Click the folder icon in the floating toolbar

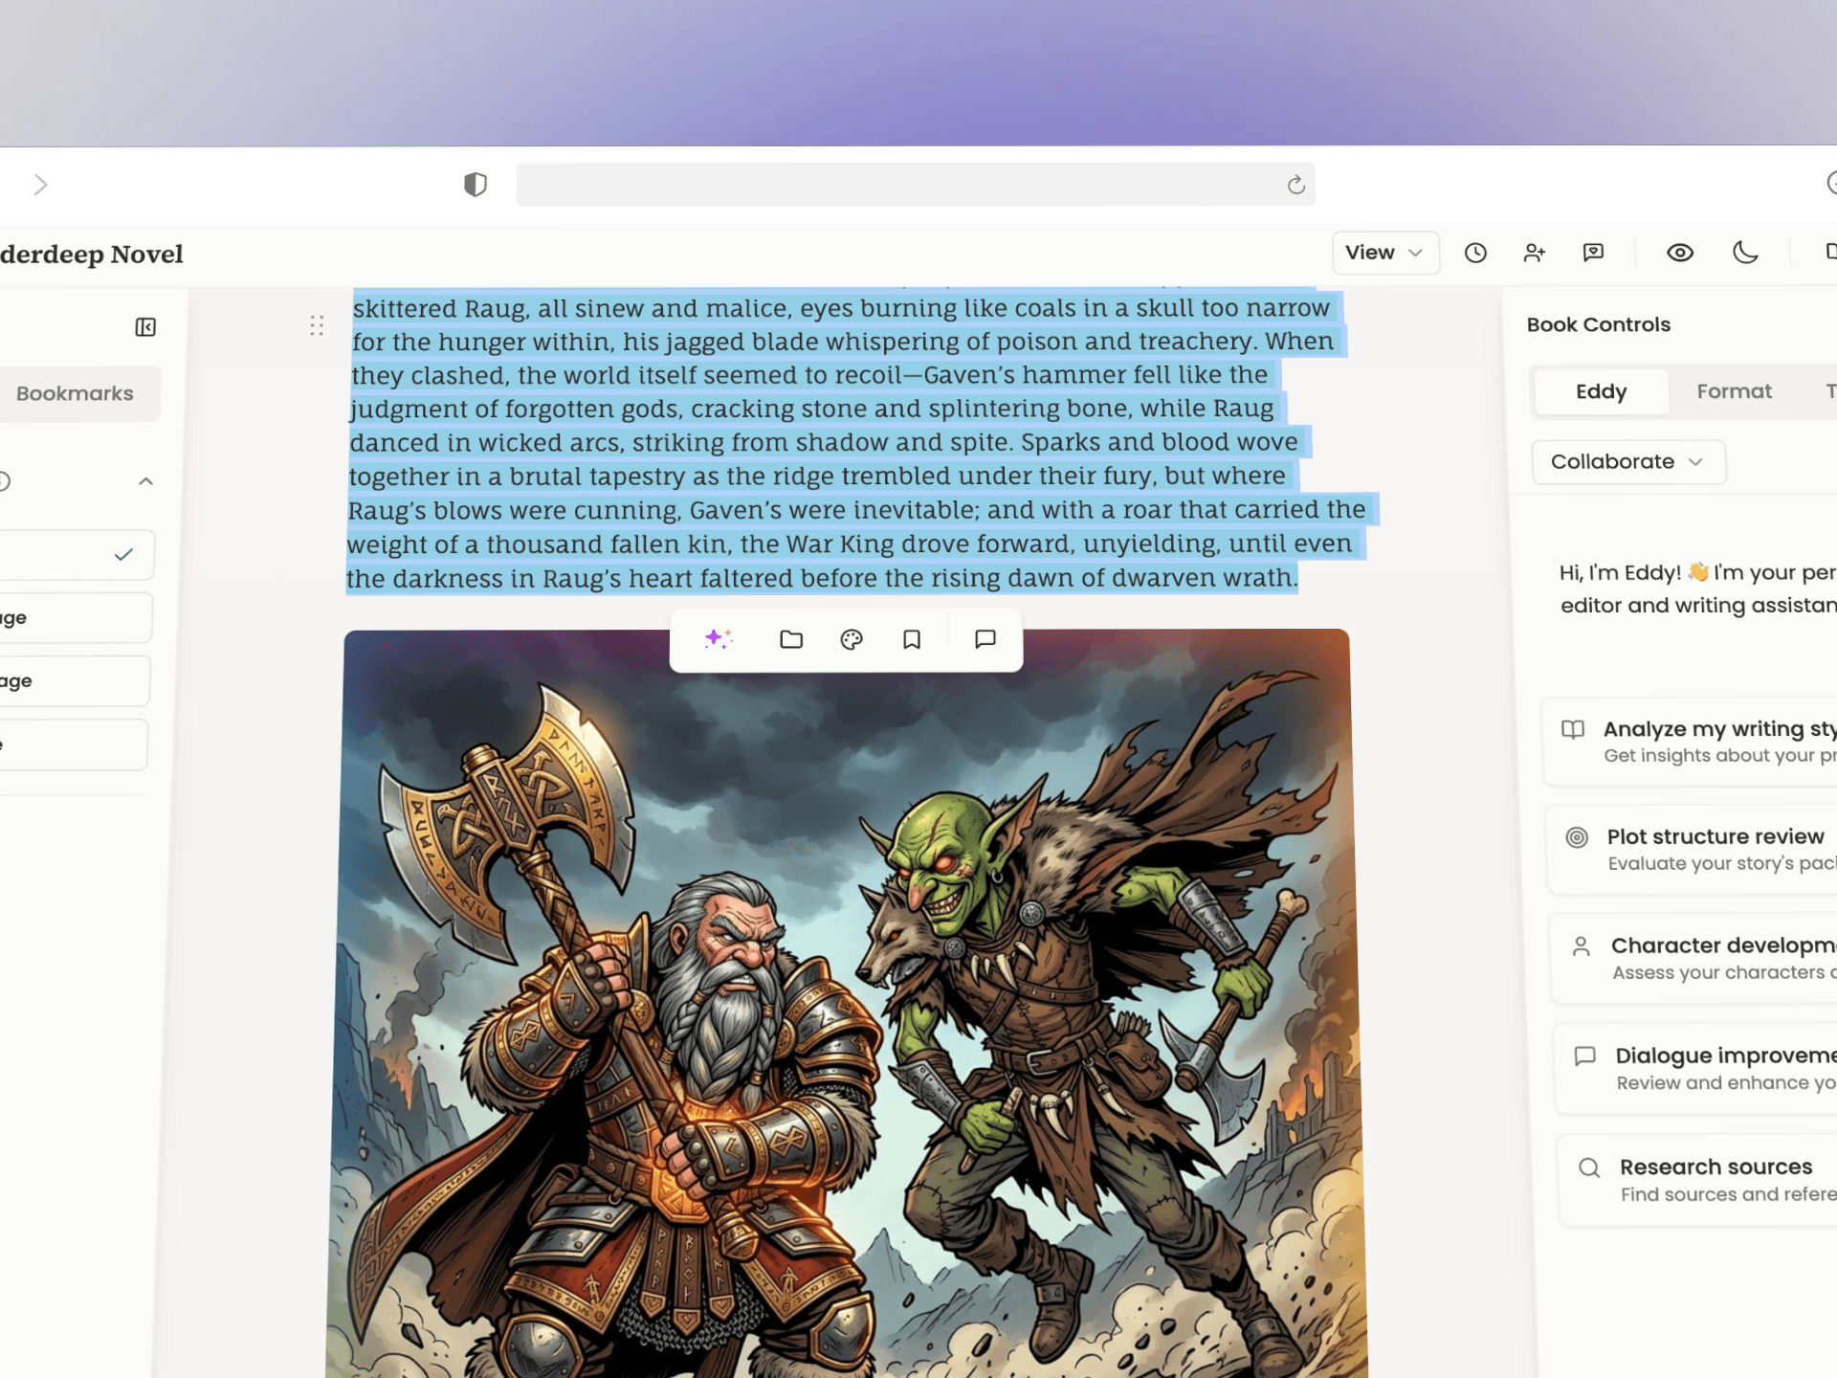[790, 639]
